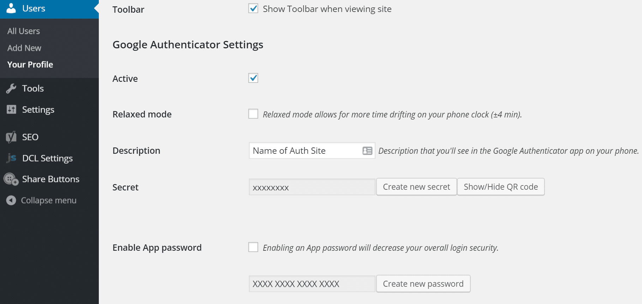Go to Your Profile

[x=30, y=65]
